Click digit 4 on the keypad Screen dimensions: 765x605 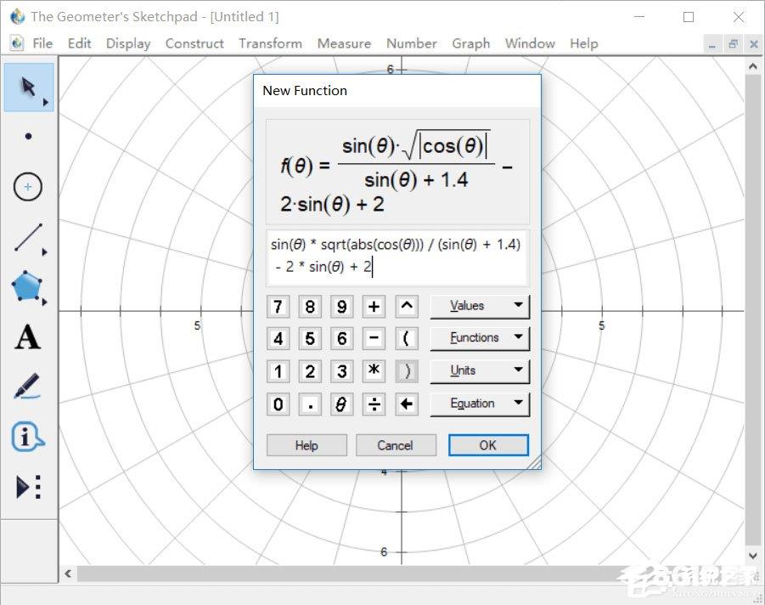click(x=278, y=338)
